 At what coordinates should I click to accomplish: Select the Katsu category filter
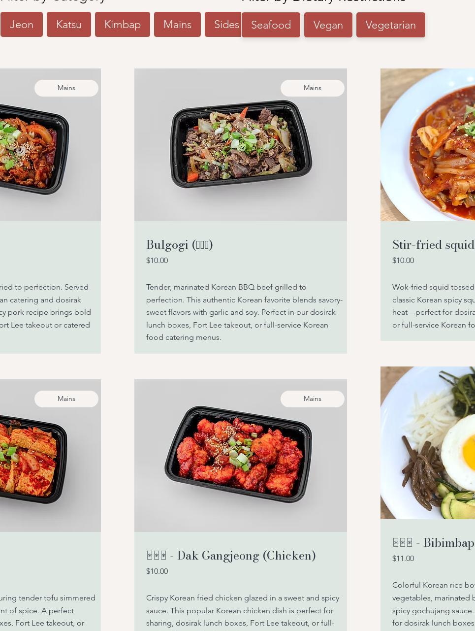tap(69, 24)
